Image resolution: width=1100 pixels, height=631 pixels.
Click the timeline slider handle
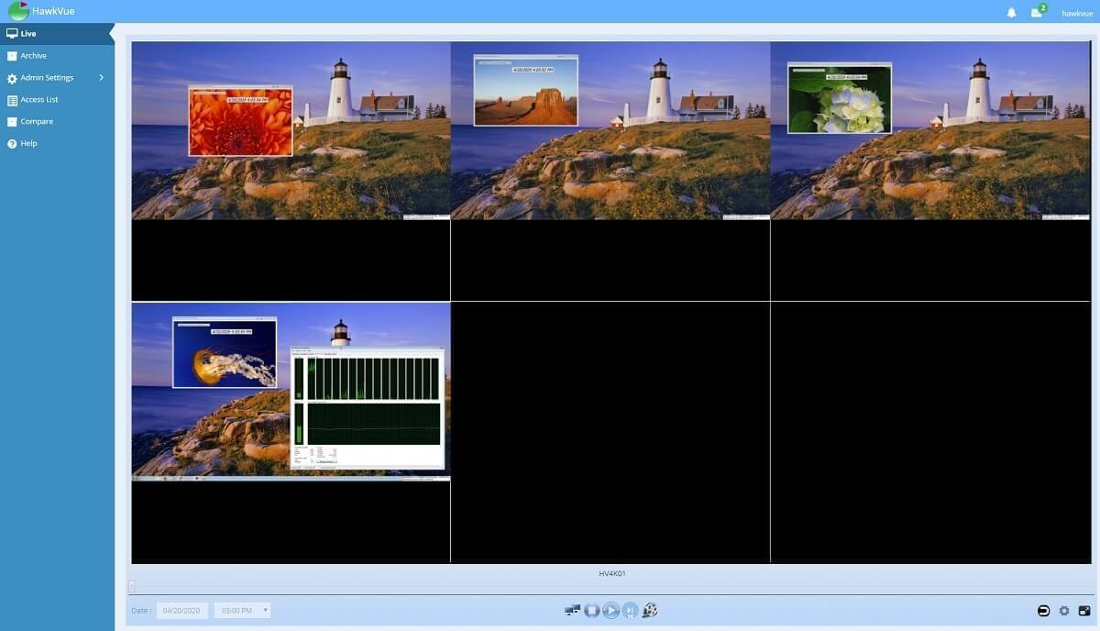pos(132,586)
